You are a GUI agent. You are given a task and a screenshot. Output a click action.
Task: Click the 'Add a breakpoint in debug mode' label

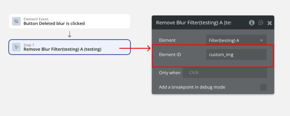point(192,87)
